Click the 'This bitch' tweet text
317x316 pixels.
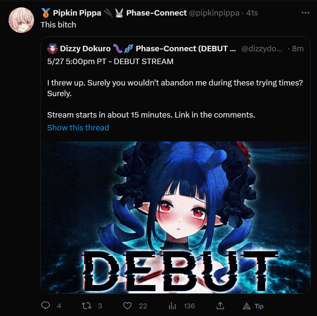pyautogui.click(x=58, y=25)
